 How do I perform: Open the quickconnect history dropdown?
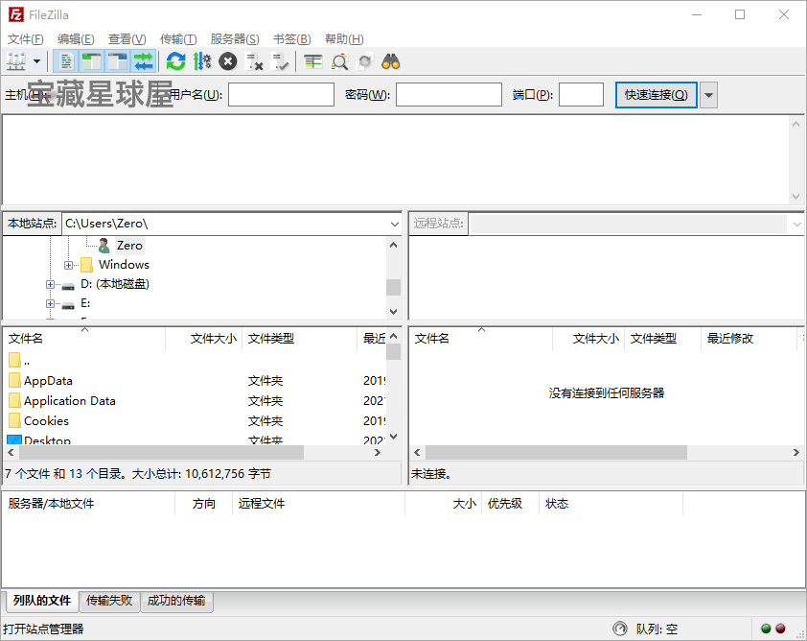point(708,95)
